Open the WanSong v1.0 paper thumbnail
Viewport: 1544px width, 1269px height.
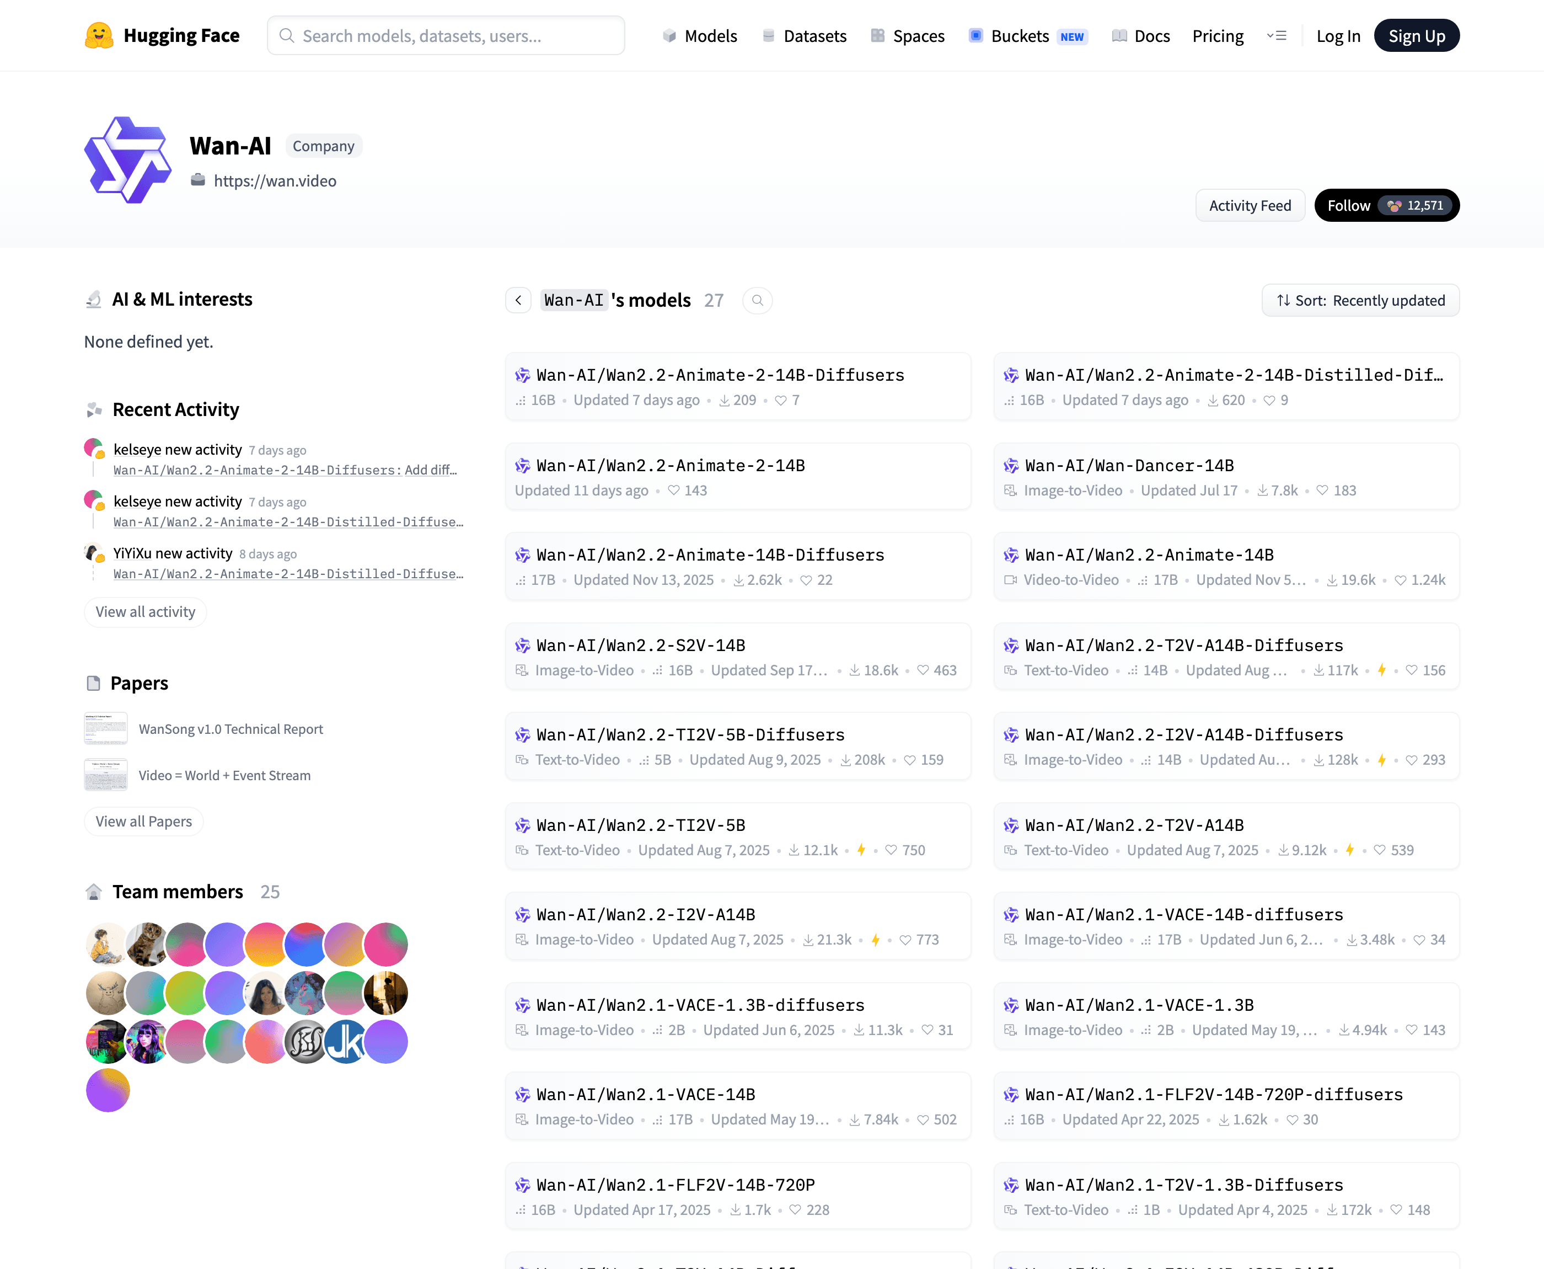[x=106, y=729]
